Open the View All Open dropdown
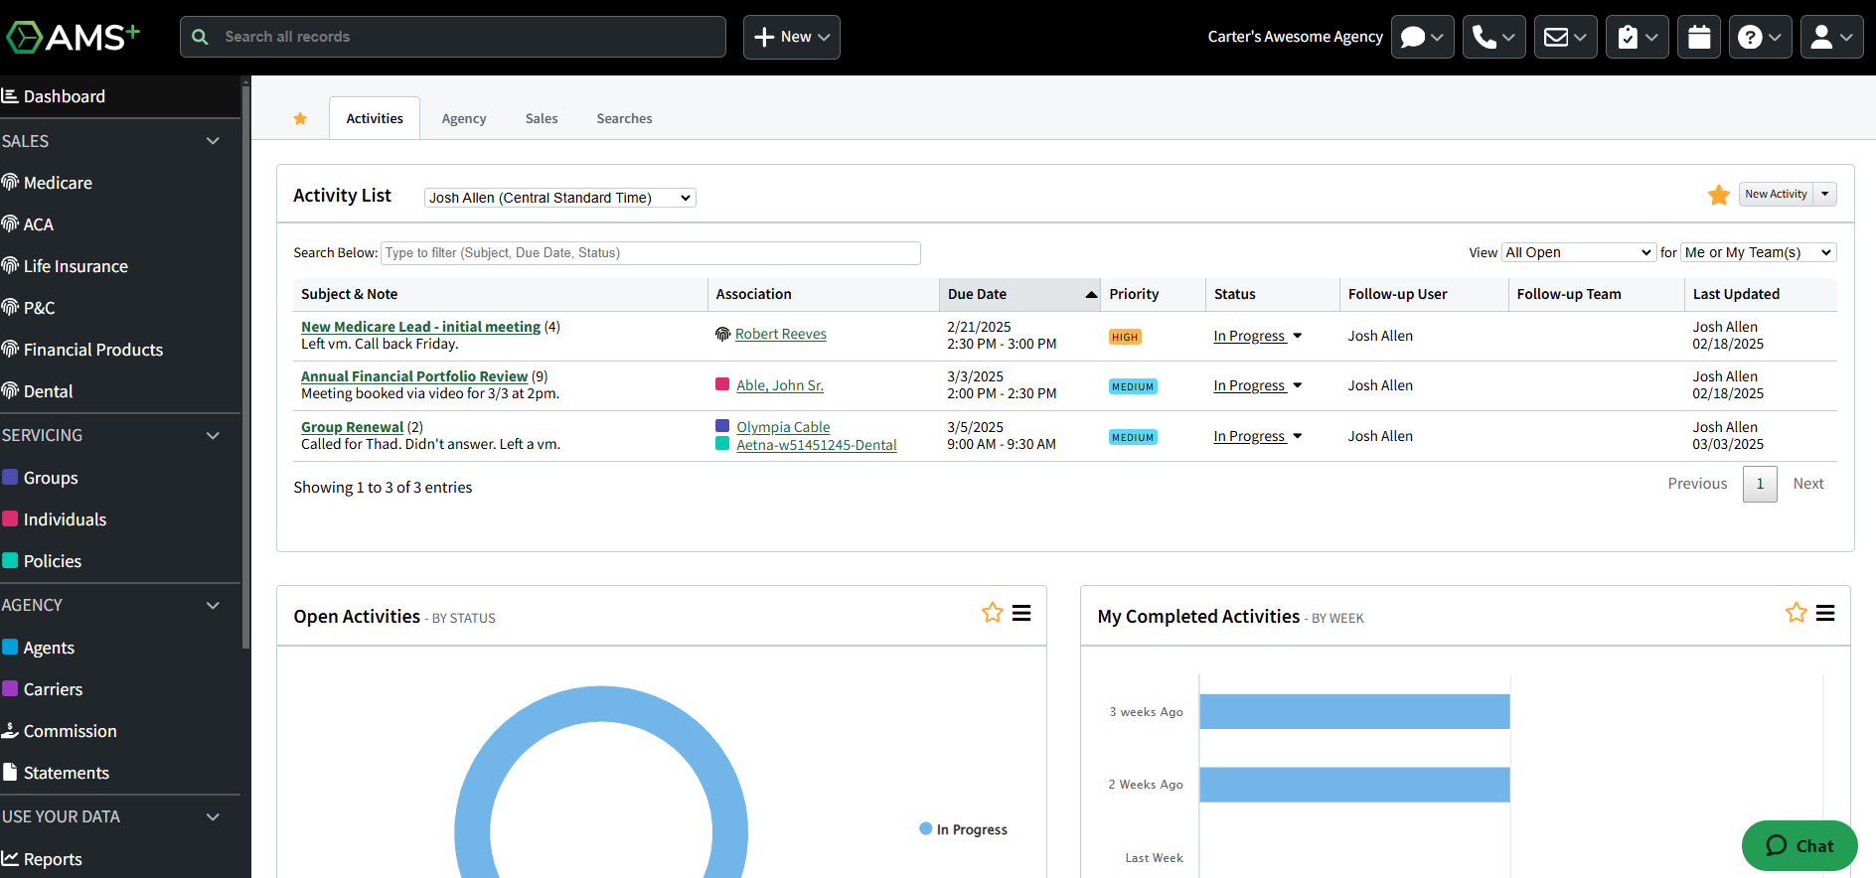This screenshot has height=878, width=1876. (x=1578, y=252)
